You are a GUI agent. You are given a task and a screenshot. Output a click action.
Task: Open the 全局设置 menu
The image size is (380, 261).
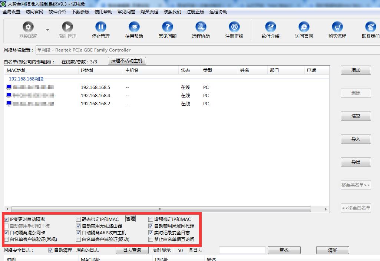click(11, 11)
